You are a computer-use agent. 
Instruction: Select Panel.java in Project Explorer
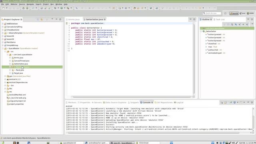[x=20, y=70]
